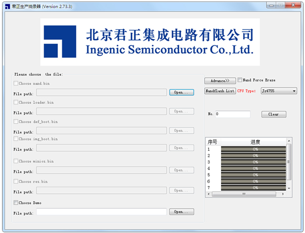Focus the def_boot.bin file path field
This screenshot has height=233, width=305.
click(x=101, y=131)
